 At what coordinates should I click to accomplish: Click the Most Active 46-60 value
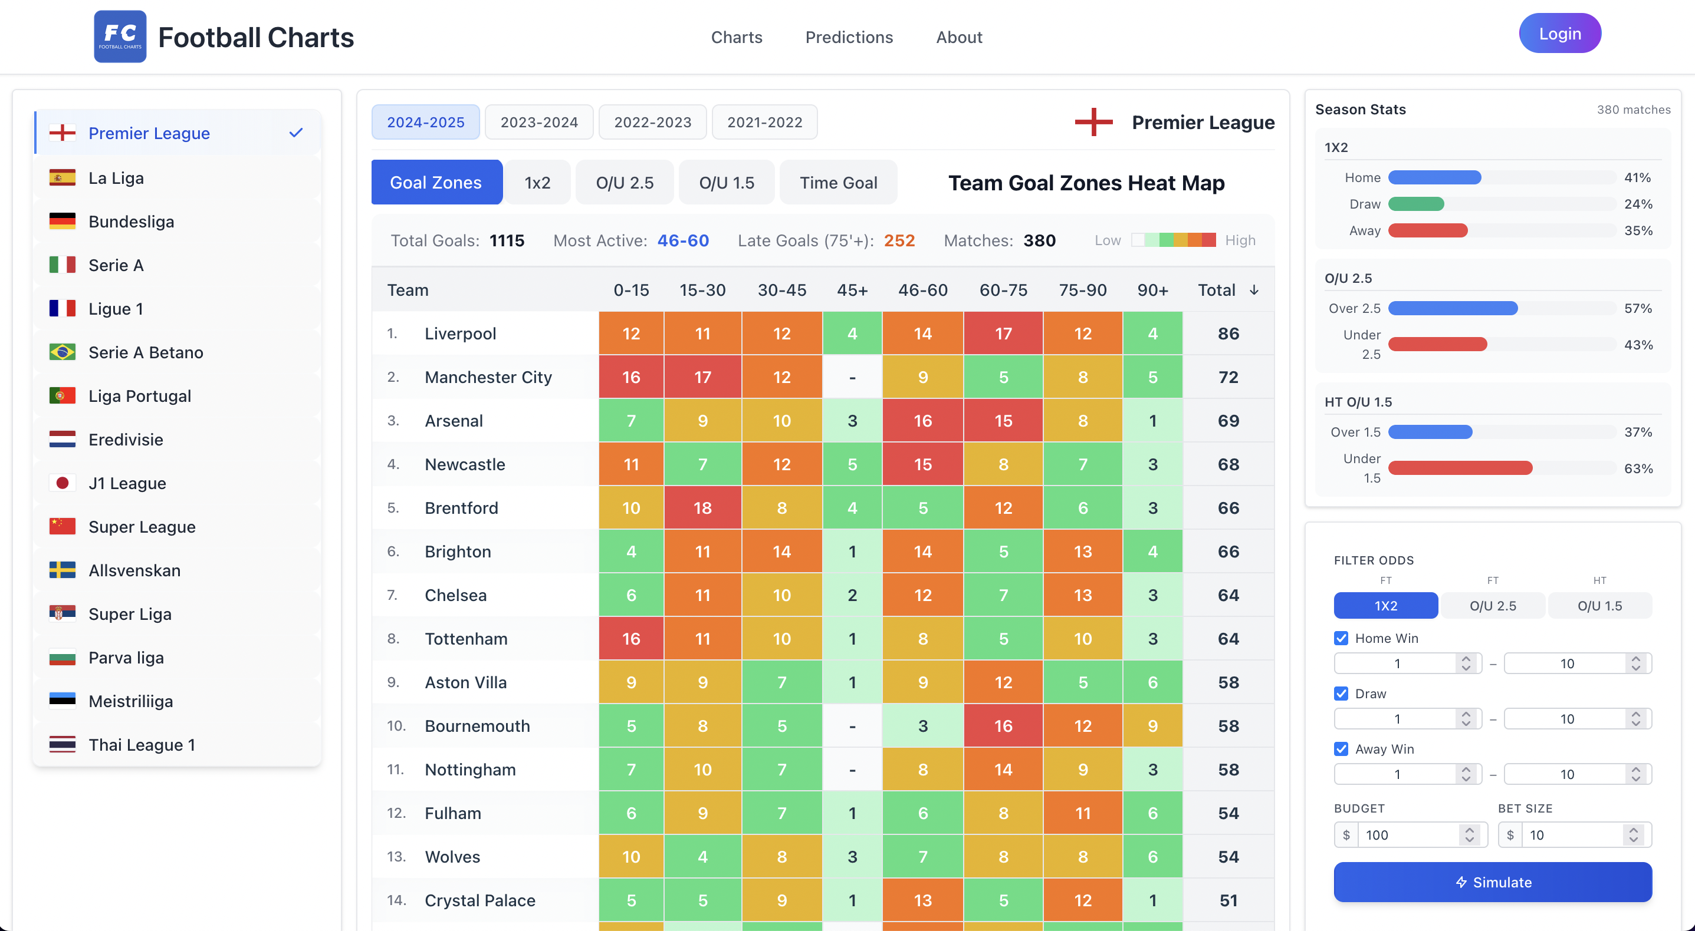683,240
